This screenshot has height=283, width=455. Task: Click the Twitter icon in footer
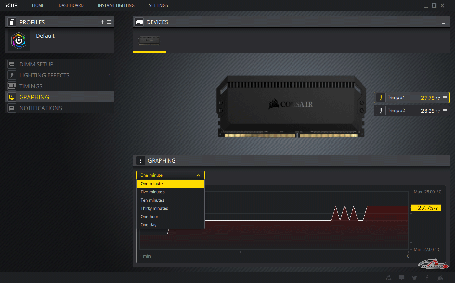coord(414,278)
